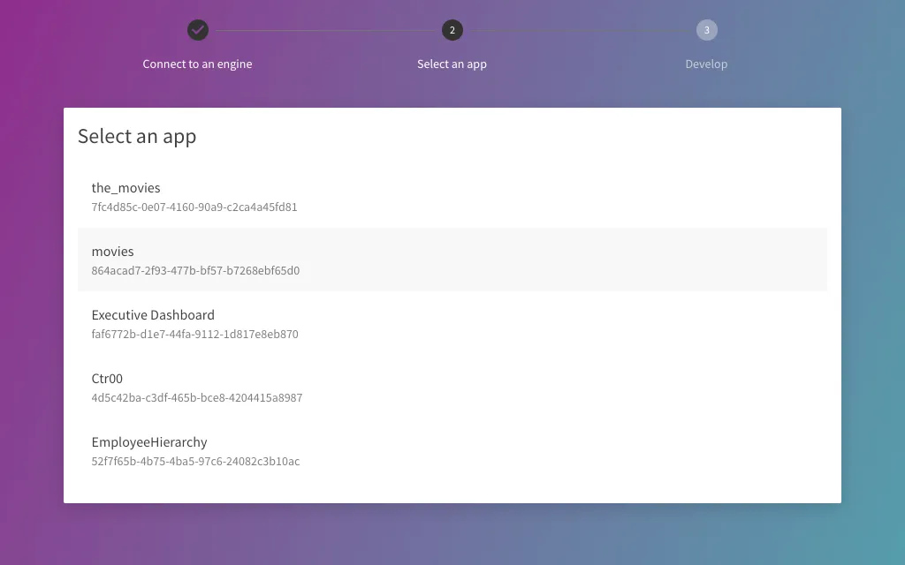The width and height of the screenshot is (905, 565).
Task: Click the progress line between steps 2 and 3
Action: coord(579,29)
